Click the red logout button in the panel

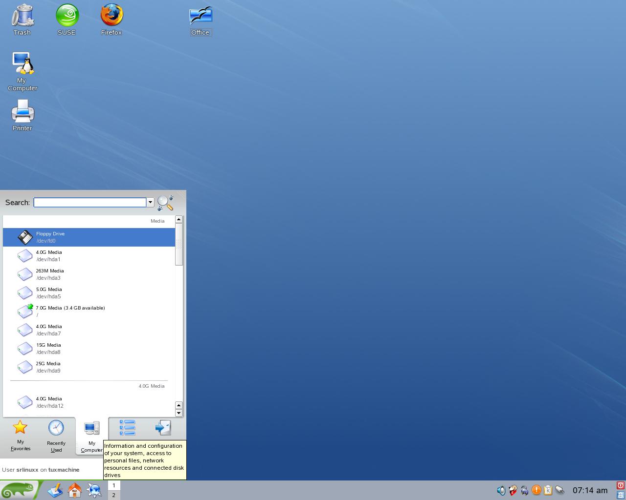(621, 485)
